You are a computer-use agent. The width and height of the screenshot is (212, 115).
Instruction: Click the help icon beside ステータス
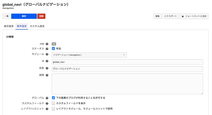47,49
